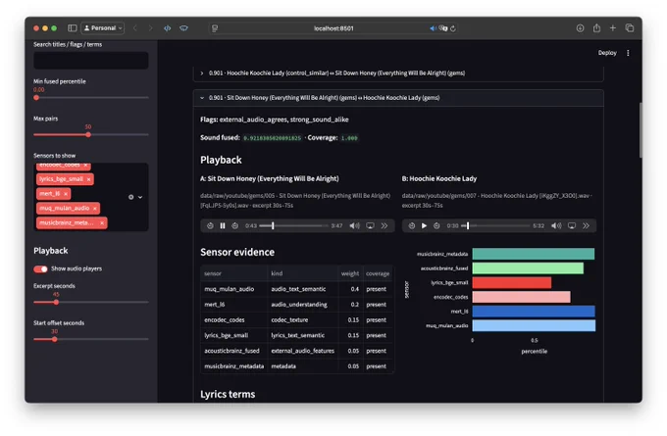Open the Streamlit three-dot menu
The width and height of the screenshot is (667, 436).
click(628, 53)
